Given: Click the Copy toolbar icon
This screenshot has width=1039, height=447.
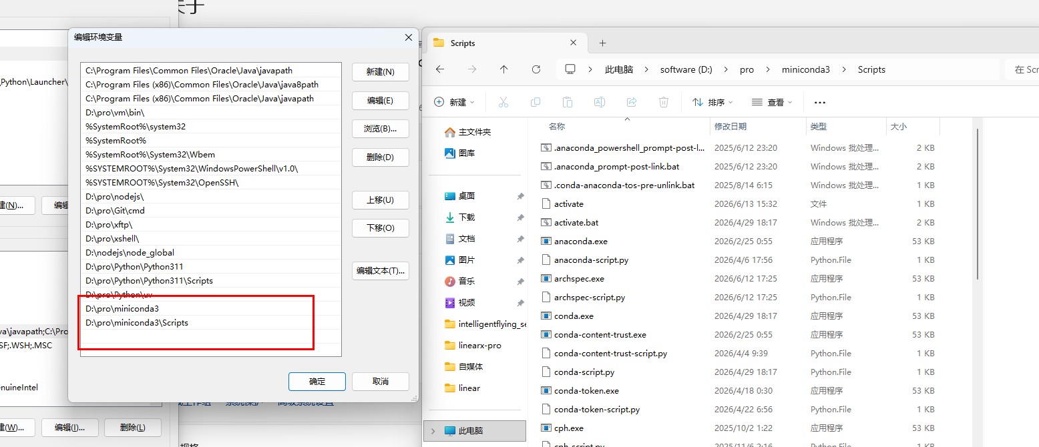Looking at the screenshot, I should [536, 102].
